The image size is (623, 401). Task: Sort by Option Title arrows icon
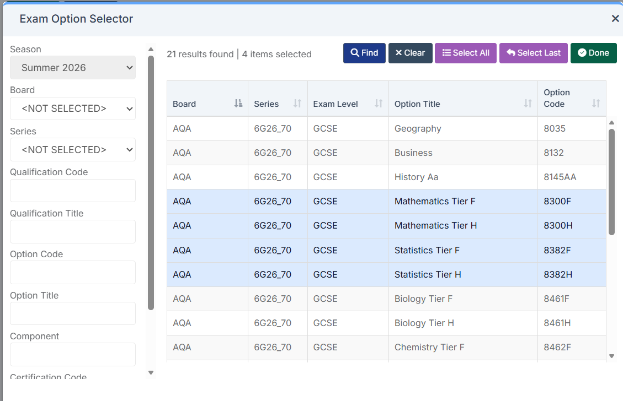[x=528, y=104]
